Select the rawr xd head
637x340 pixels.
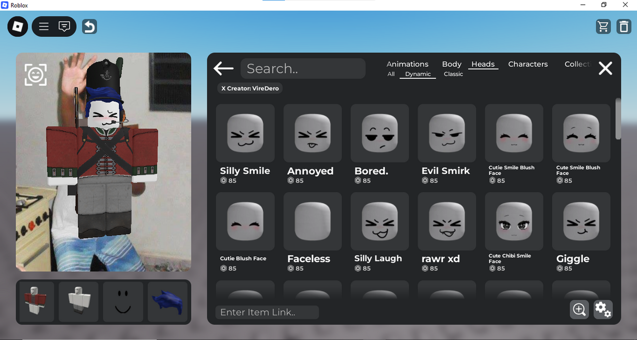tap(447, 222)
